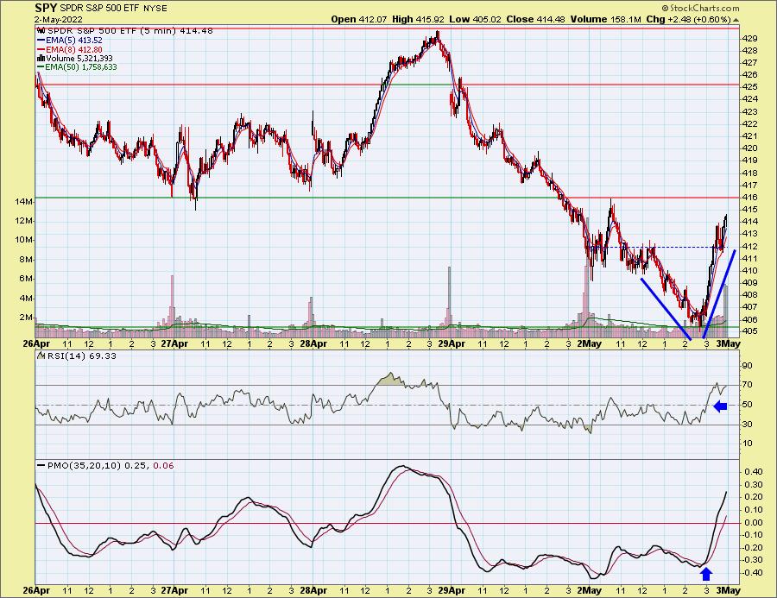
Task: Click the PMO(35,20,10) indicator label
Action: coord(85,466)
